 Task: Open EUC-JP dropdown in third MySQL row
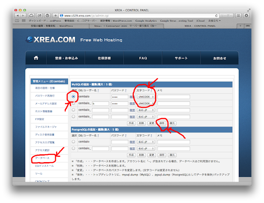pyautogui.click(x=146, y=110)
